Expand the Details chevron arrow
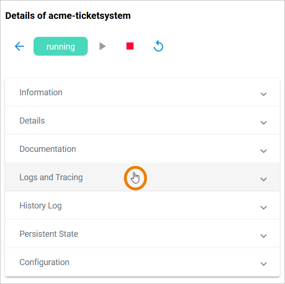 264,122
